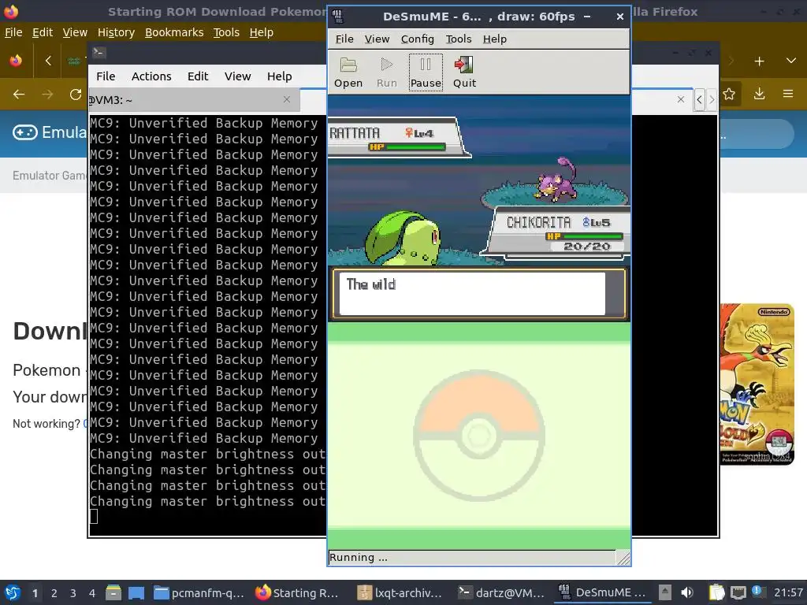Click the Run button in DeSmuME toolbar
This screenshot has height=605, width=807.
coord(386,72)
